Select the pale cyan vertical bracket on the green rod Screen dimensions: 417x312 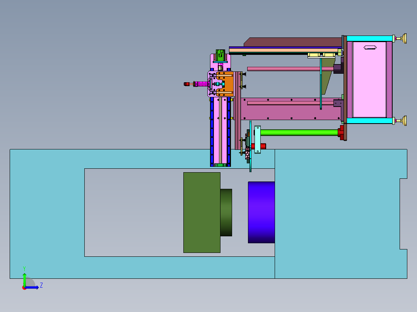pyautogui.click(x=258, y=140)
